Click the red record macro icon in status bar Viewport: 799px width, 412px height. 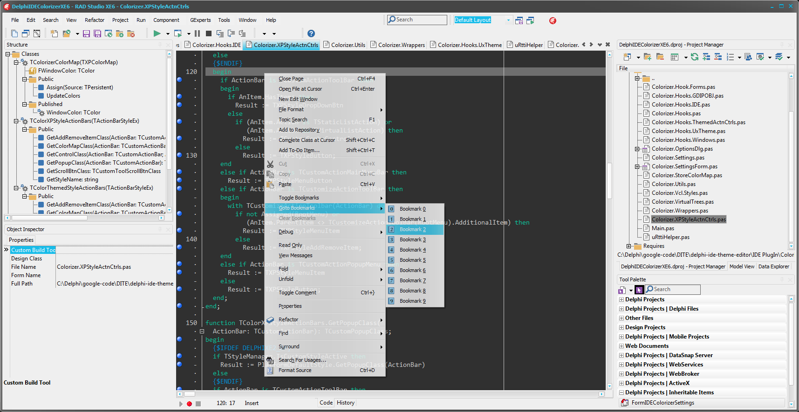189,404
